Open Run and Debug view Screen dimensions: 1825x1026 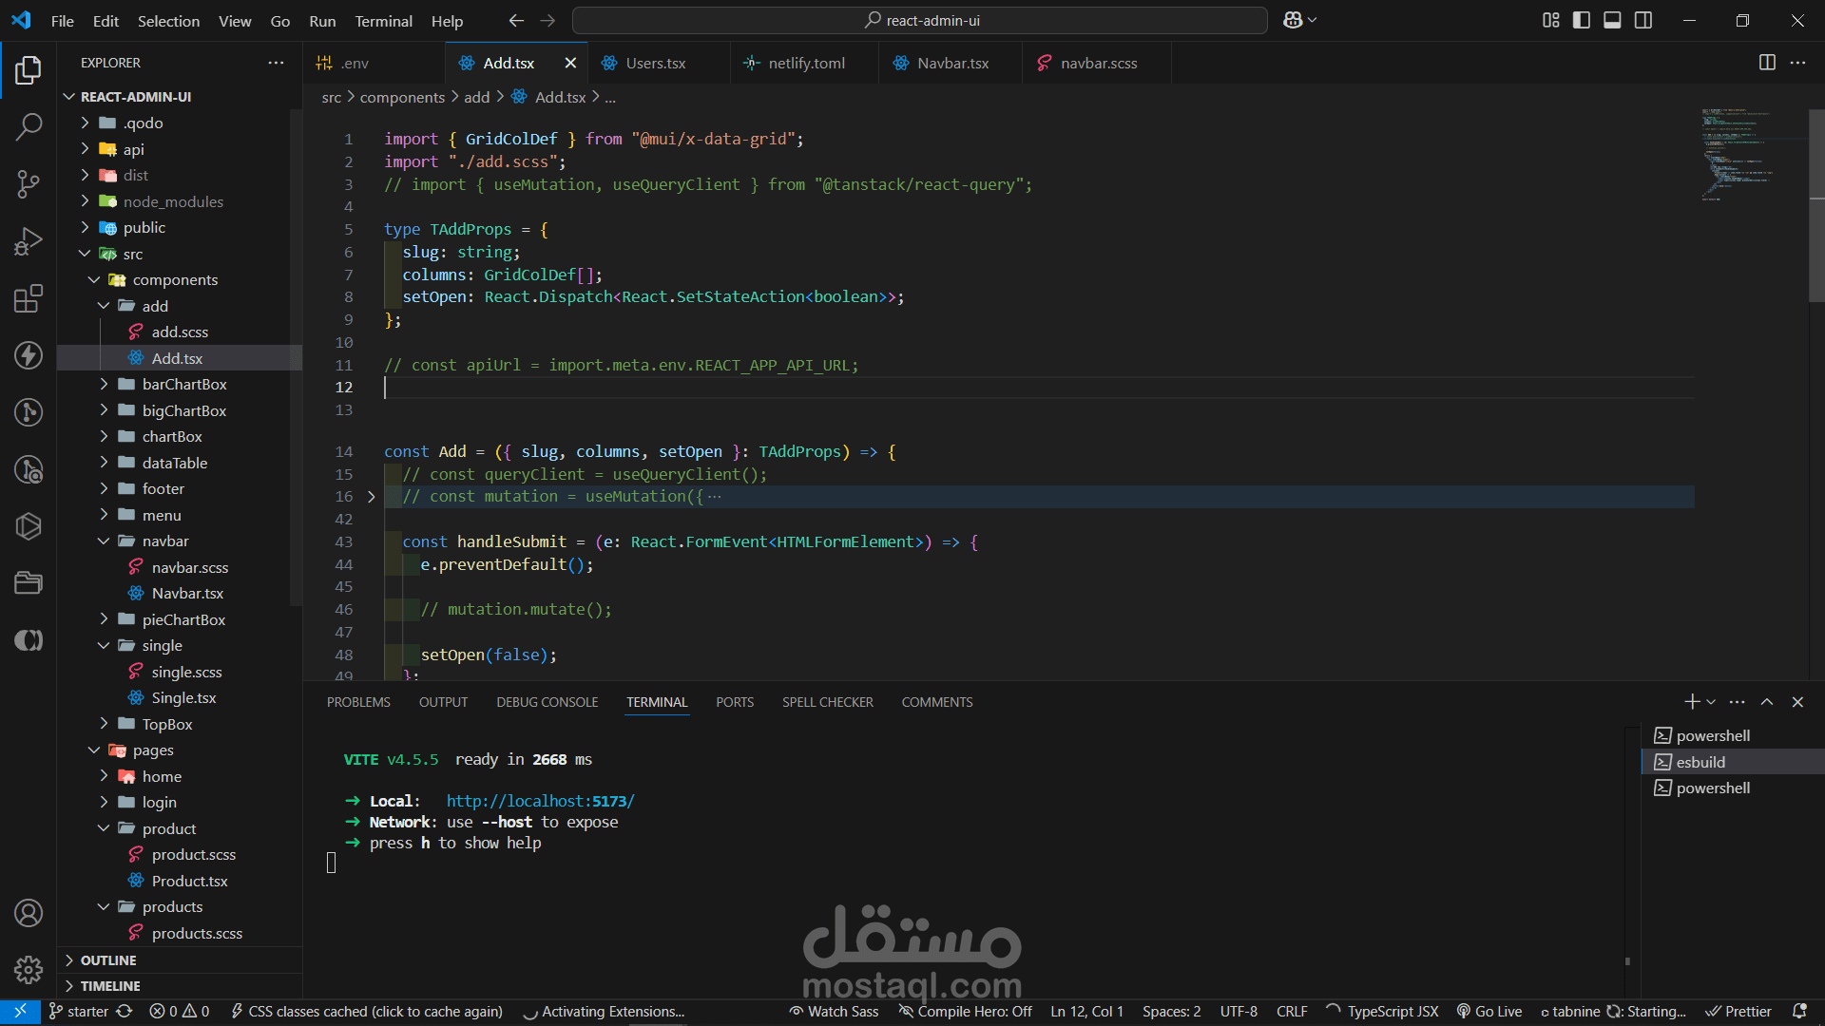pos(29,241)
